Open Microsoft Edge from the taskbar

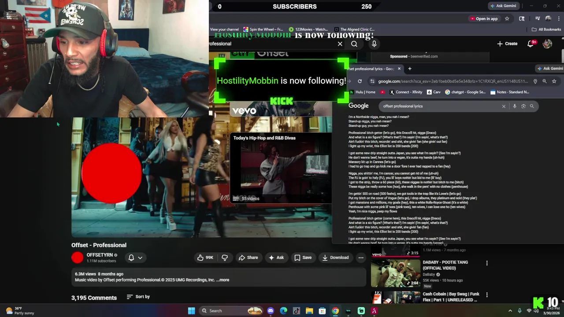coord(283,311)
